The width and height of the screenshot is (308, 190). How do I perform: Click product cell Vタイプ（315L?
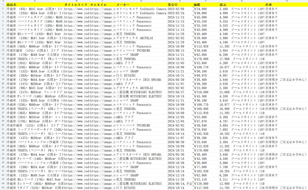point(35,188)
